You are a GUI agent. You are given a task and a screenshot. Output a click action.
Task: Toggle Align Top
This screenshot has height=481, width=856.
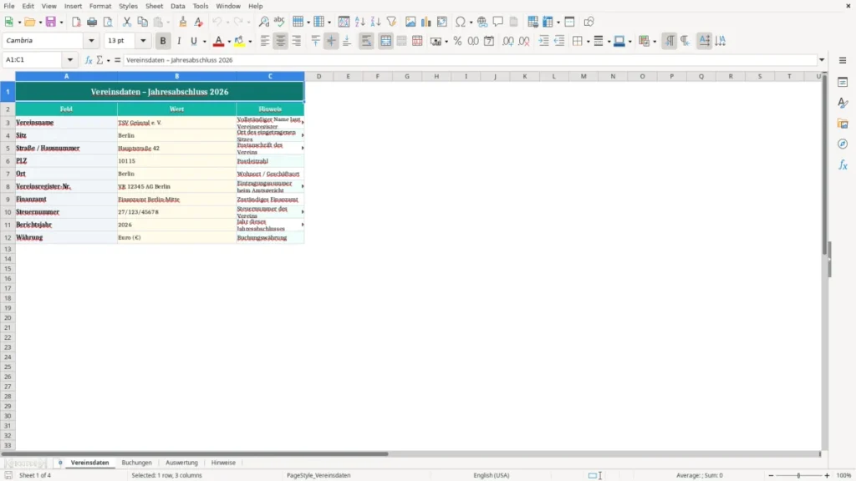[315, 41]
